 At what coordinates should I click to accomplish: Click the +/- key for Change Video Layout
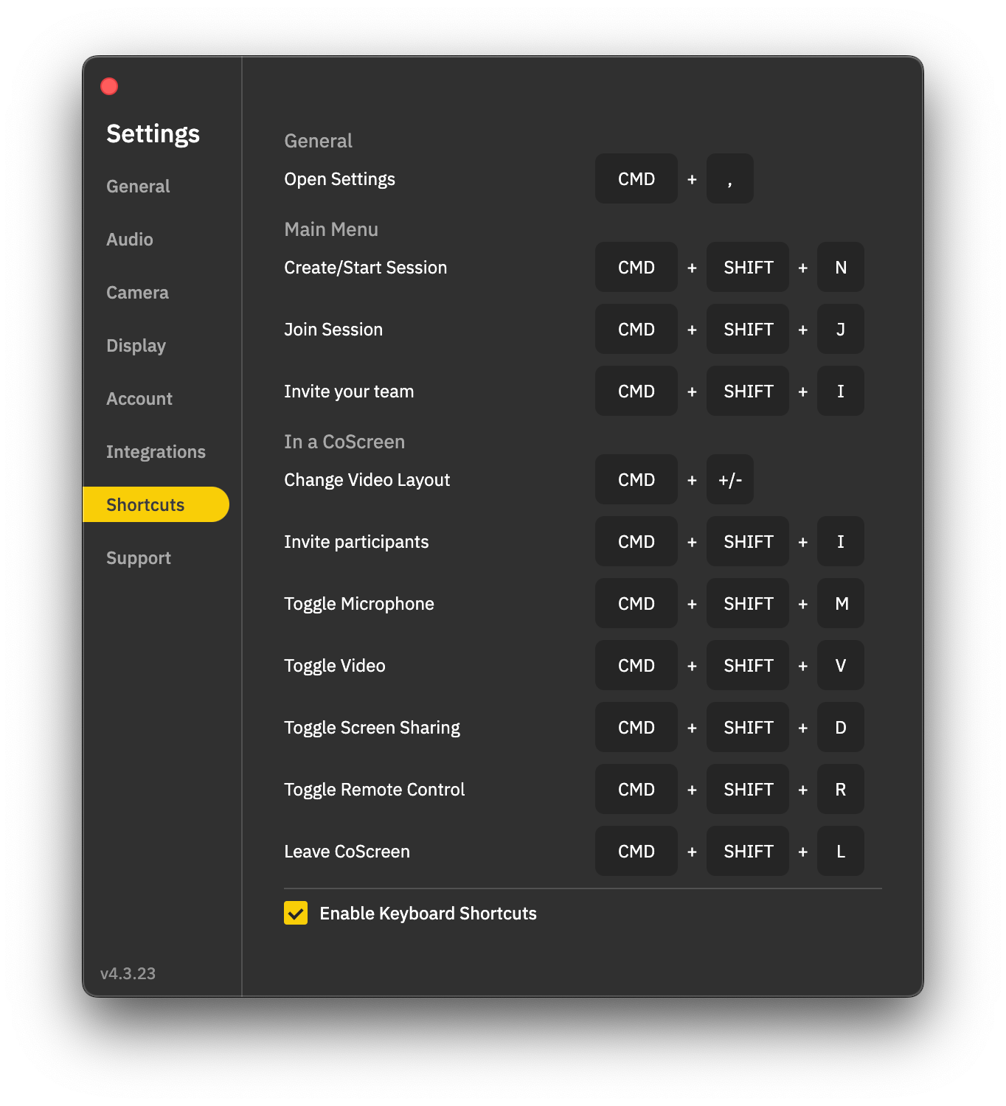pyautogui.click(x=730, y=479)
